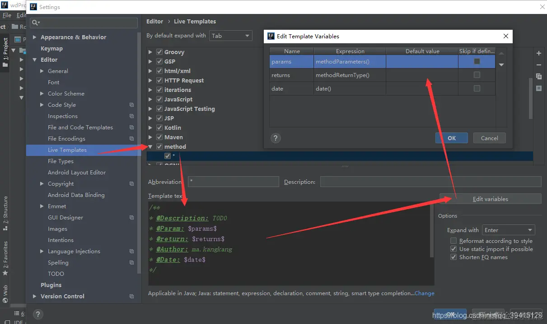Expand the General settings node
Image resolution: width=547 pixels, height=324 pixels.
(42, 71)
